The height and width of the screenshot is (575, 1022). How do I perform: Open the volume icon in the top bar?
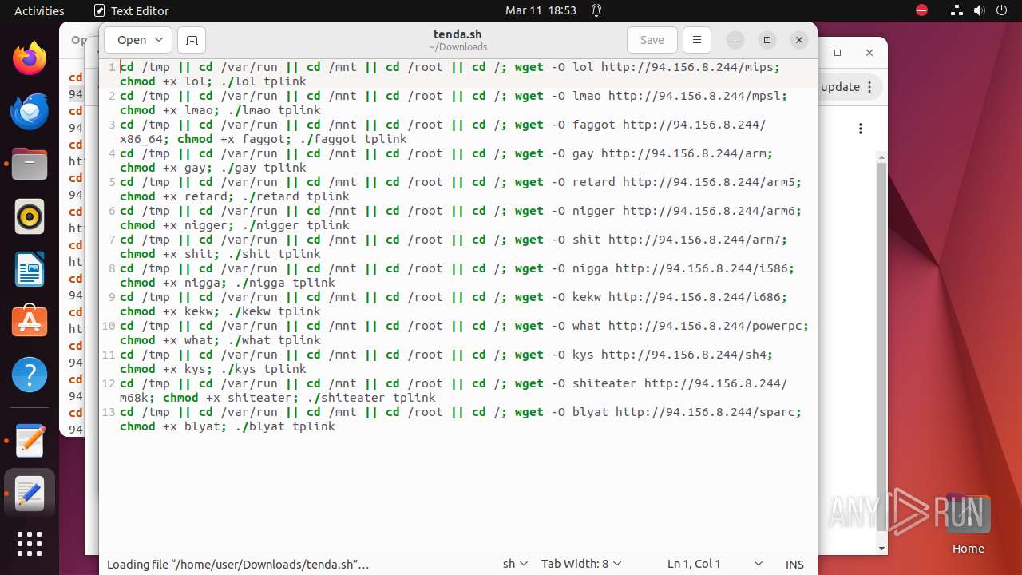point(979,10)
